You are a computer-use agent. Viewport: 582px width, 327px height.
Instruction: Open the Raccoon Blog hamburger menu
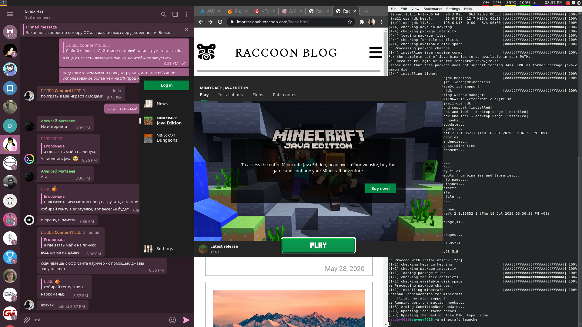376,52
